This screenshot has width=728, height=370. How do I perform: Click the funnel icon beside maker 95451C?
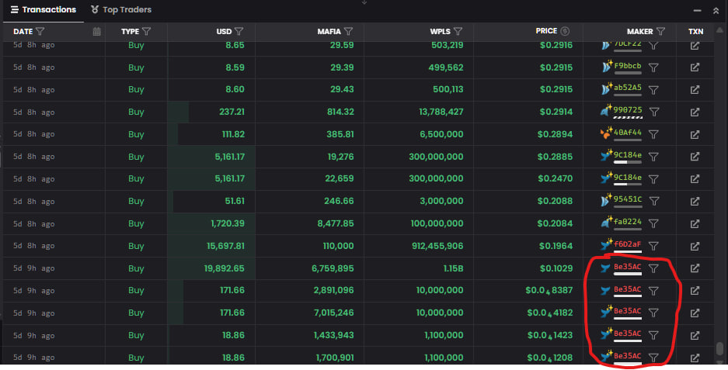(x=653, y=201)
